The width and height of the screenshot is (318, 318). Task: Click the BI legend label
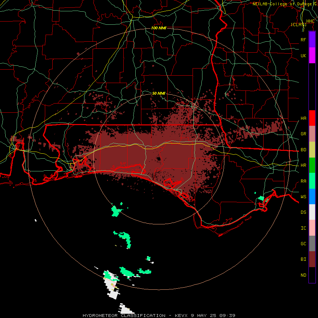pos(303,259)
